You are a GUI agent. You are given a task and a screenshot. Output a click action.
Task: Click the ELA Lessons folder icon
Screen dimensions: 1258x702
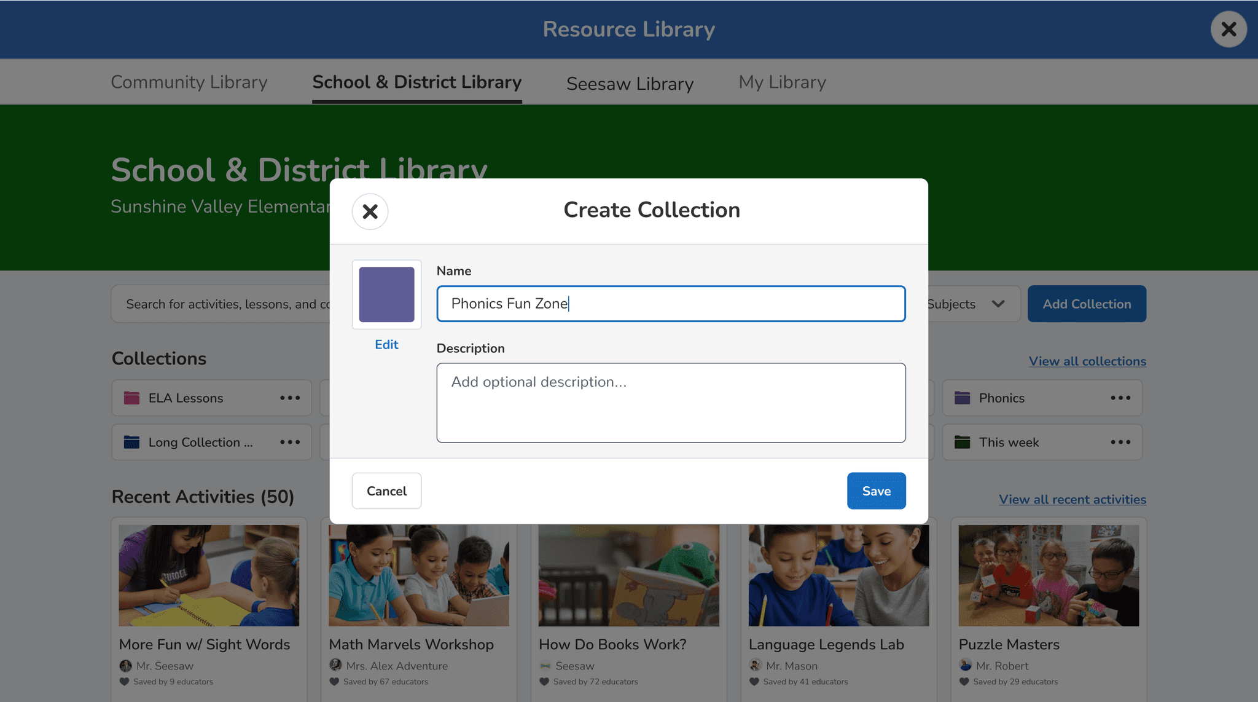[x=131, y=398]
